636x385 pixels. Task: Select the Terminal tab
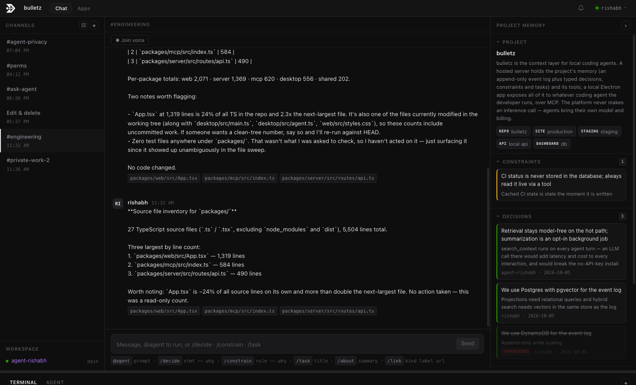[23, 382]
